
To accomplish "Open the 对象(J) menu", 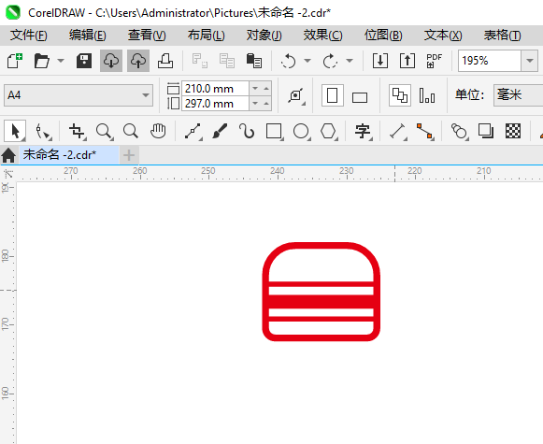I will (264, 36).
